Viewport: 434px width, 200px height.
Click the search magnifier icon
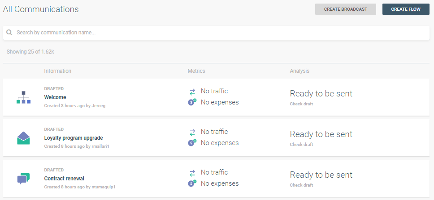coord(9,33)
